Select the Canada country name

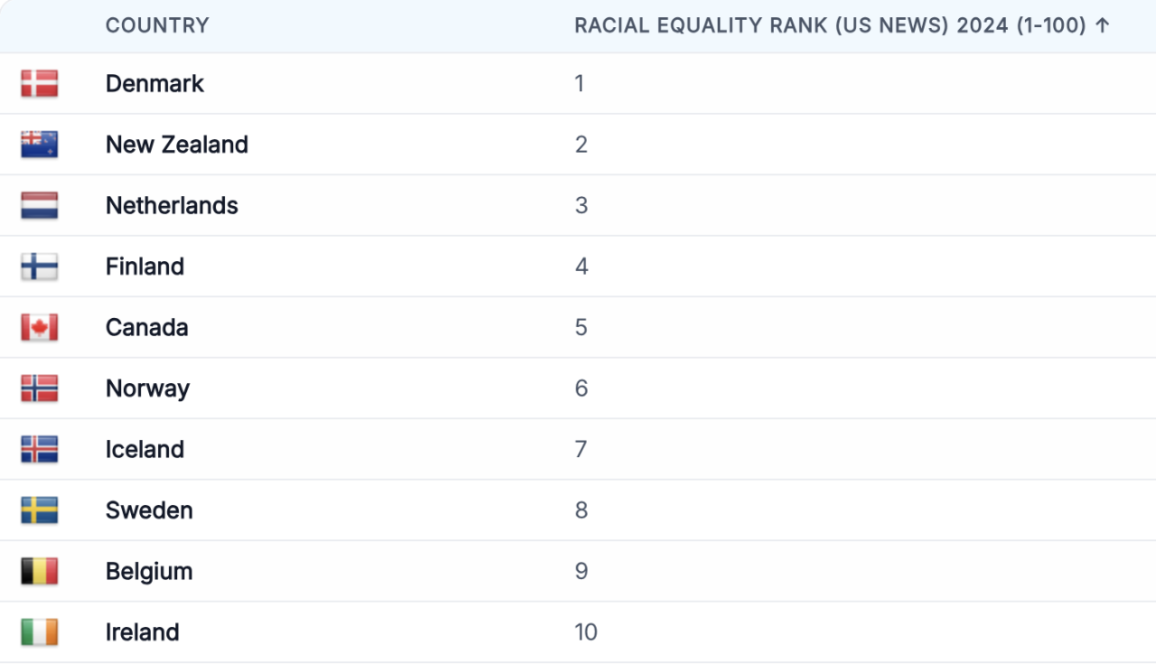[147, 327]
